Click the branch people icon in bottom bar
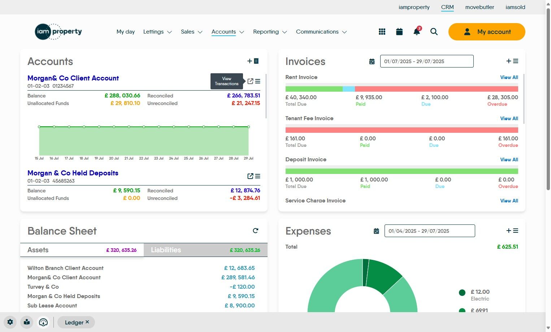 tap(27, 322)
